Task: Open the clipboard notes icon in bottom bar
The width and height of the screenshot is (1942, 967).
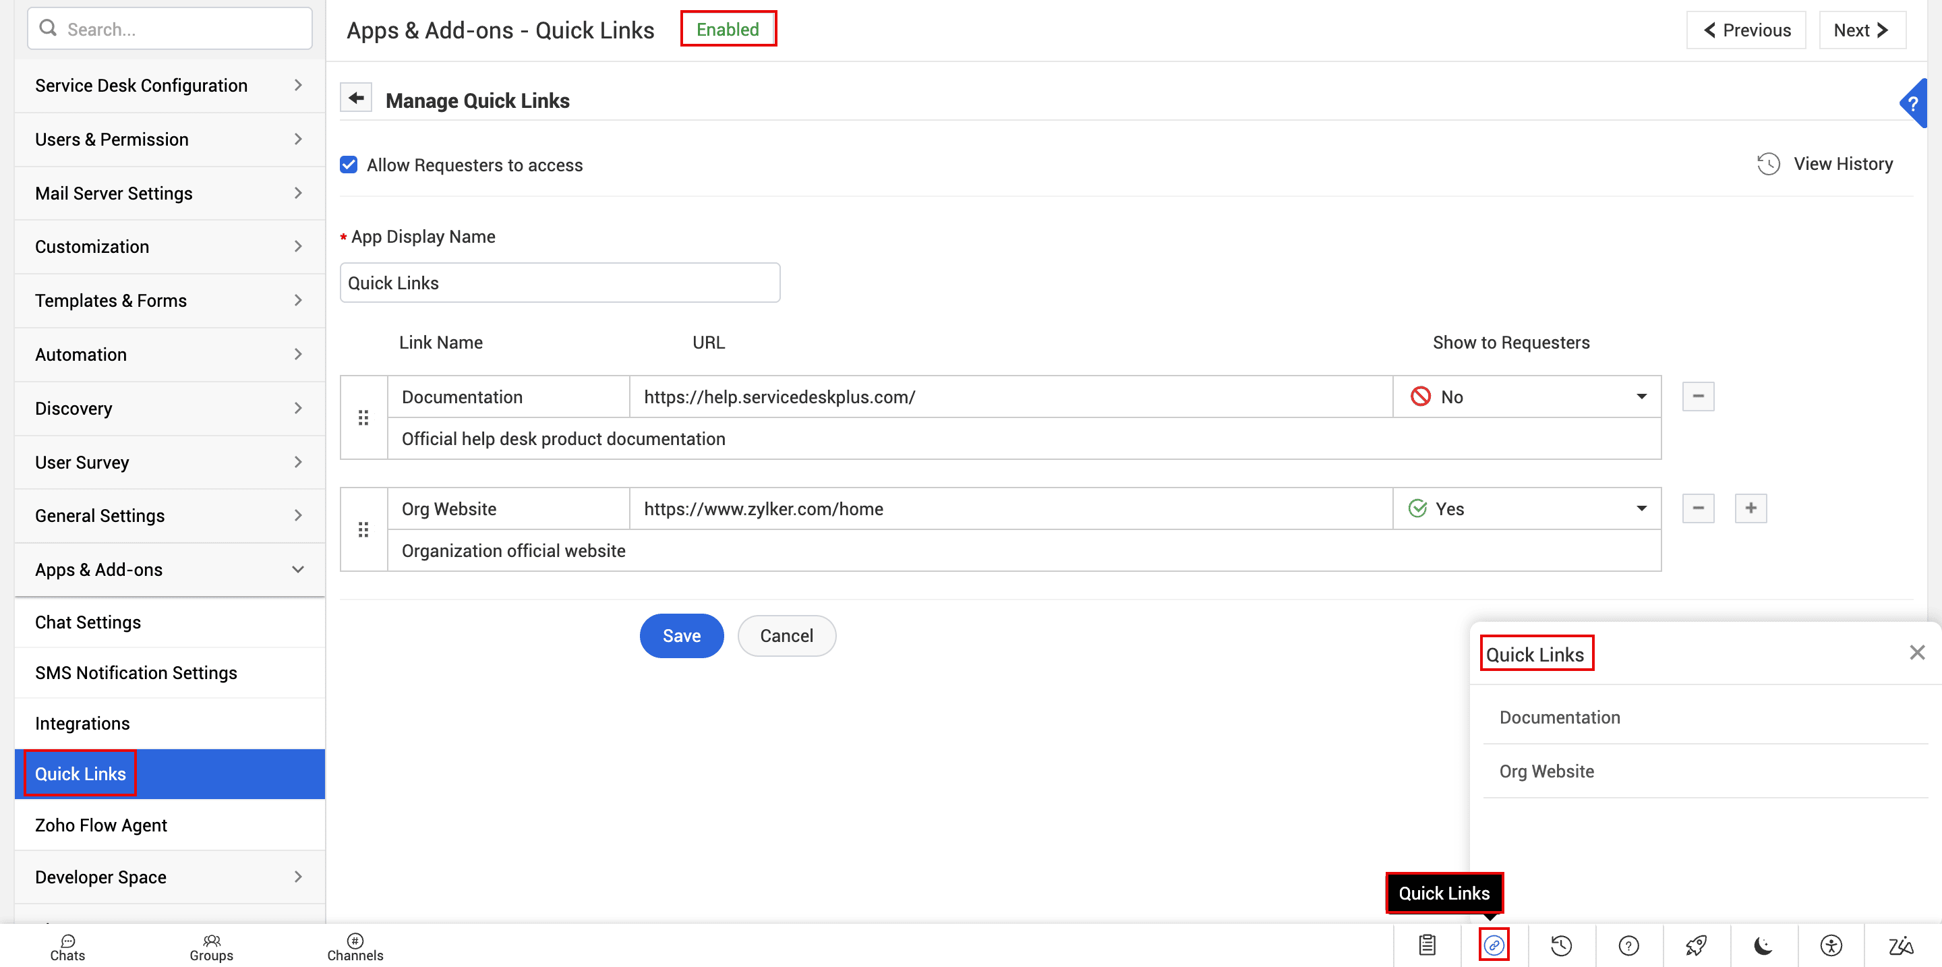Action: tap(1427, 945)
